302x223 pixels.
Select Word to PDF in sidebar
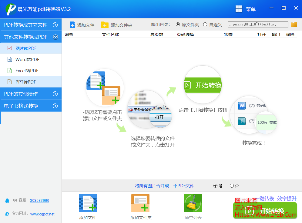[27, 60]
